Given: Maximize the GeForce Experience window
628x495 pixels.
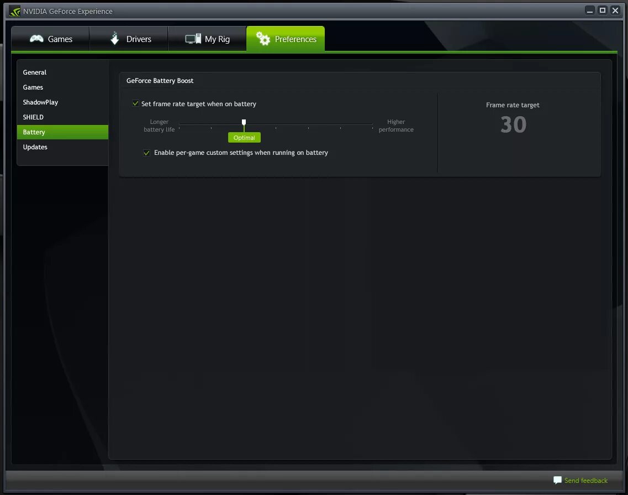Looking at the screenshot, I should 603,11.
